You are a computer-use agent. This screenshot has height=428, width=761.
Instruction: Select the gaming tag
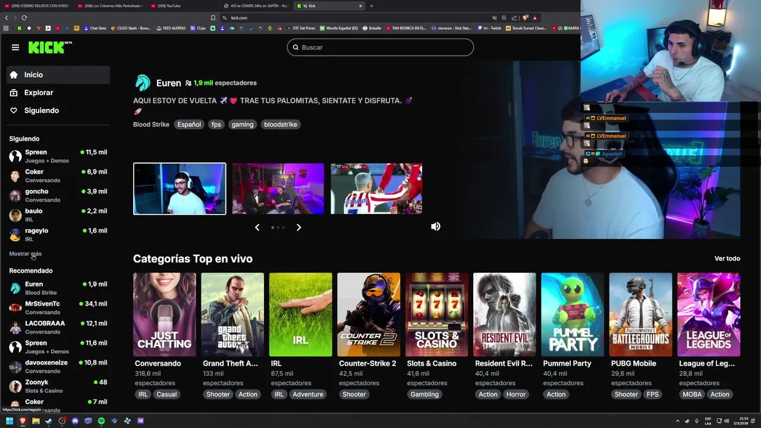tap(243, 124)
